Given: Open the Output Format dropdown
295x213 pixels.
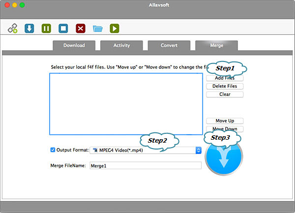Looking at the screenshot, I should point(146,150).
